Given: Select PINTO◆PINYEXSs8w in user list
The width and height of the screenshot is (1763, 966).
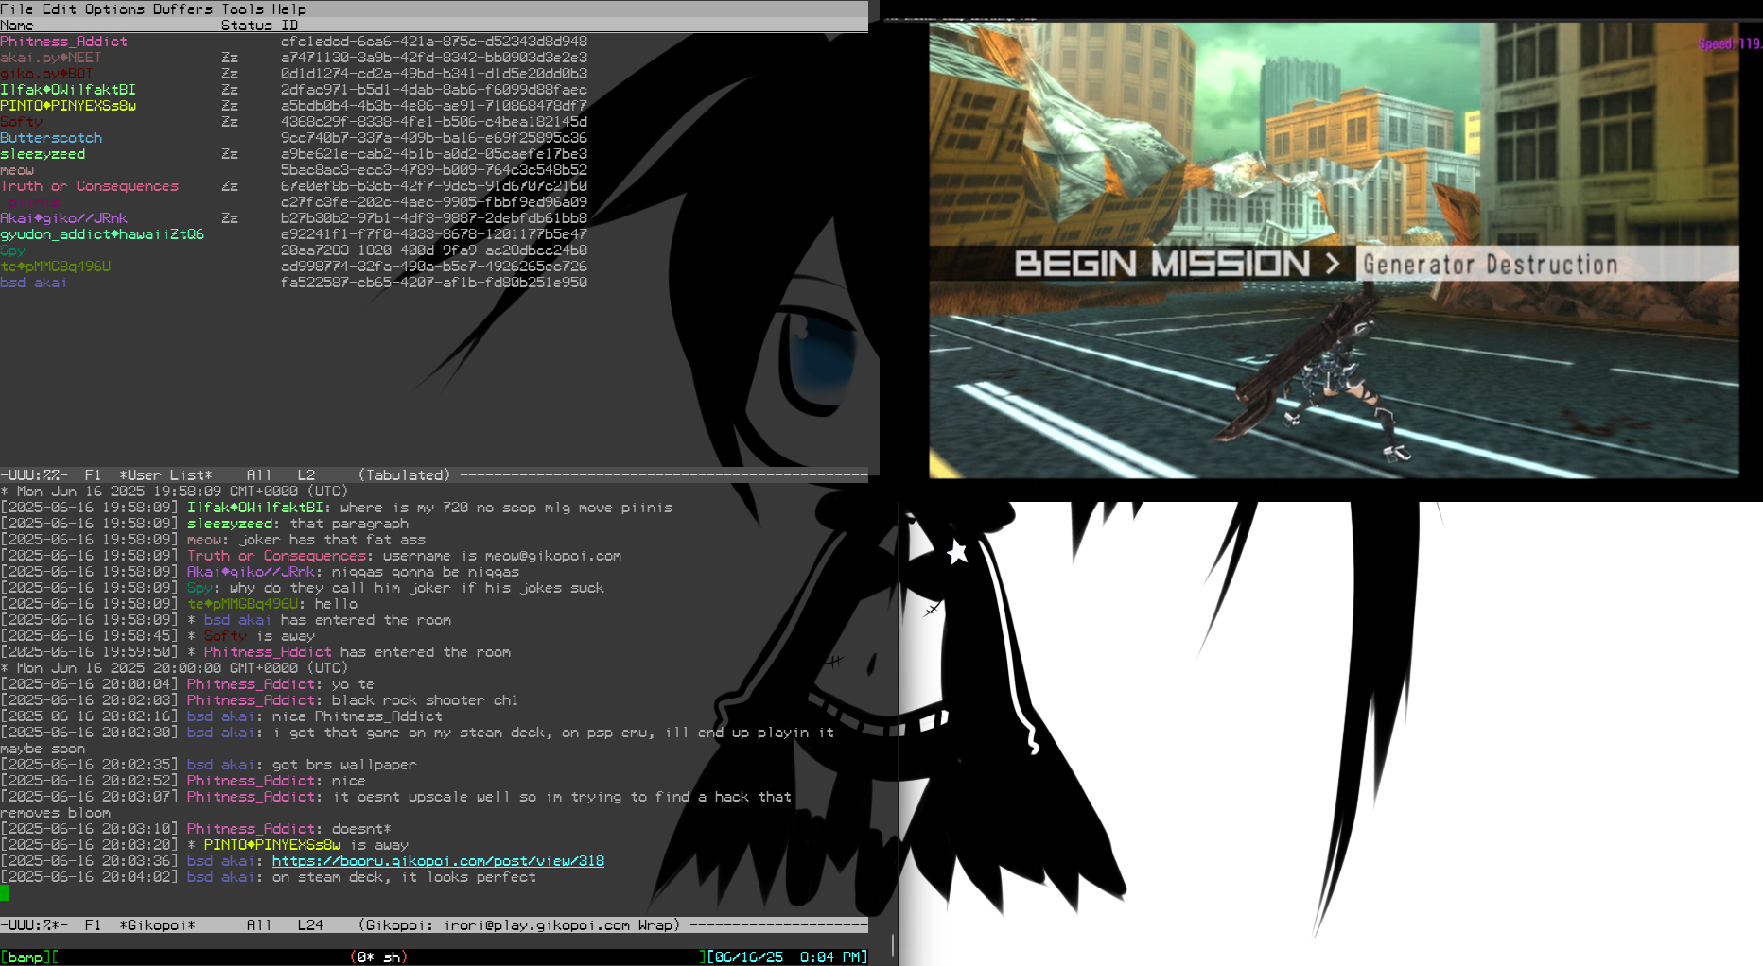Looking at the screenshot, I should [x=68, y=106].
